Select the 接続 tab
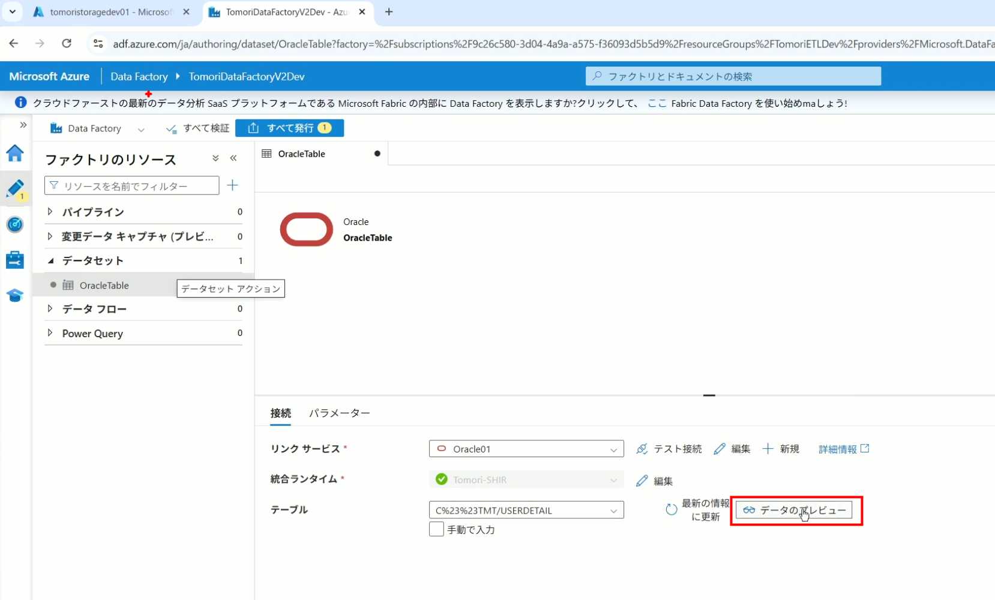 (280, 413)
